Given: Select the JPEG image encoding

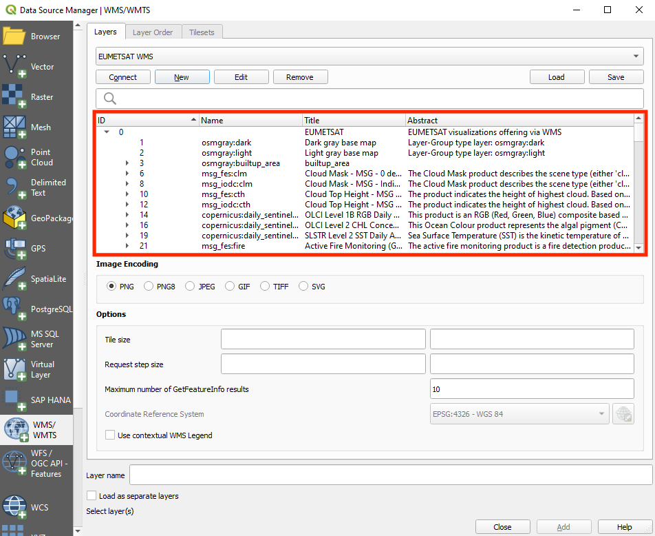Looking at the screenshot, I should [190, 287].
